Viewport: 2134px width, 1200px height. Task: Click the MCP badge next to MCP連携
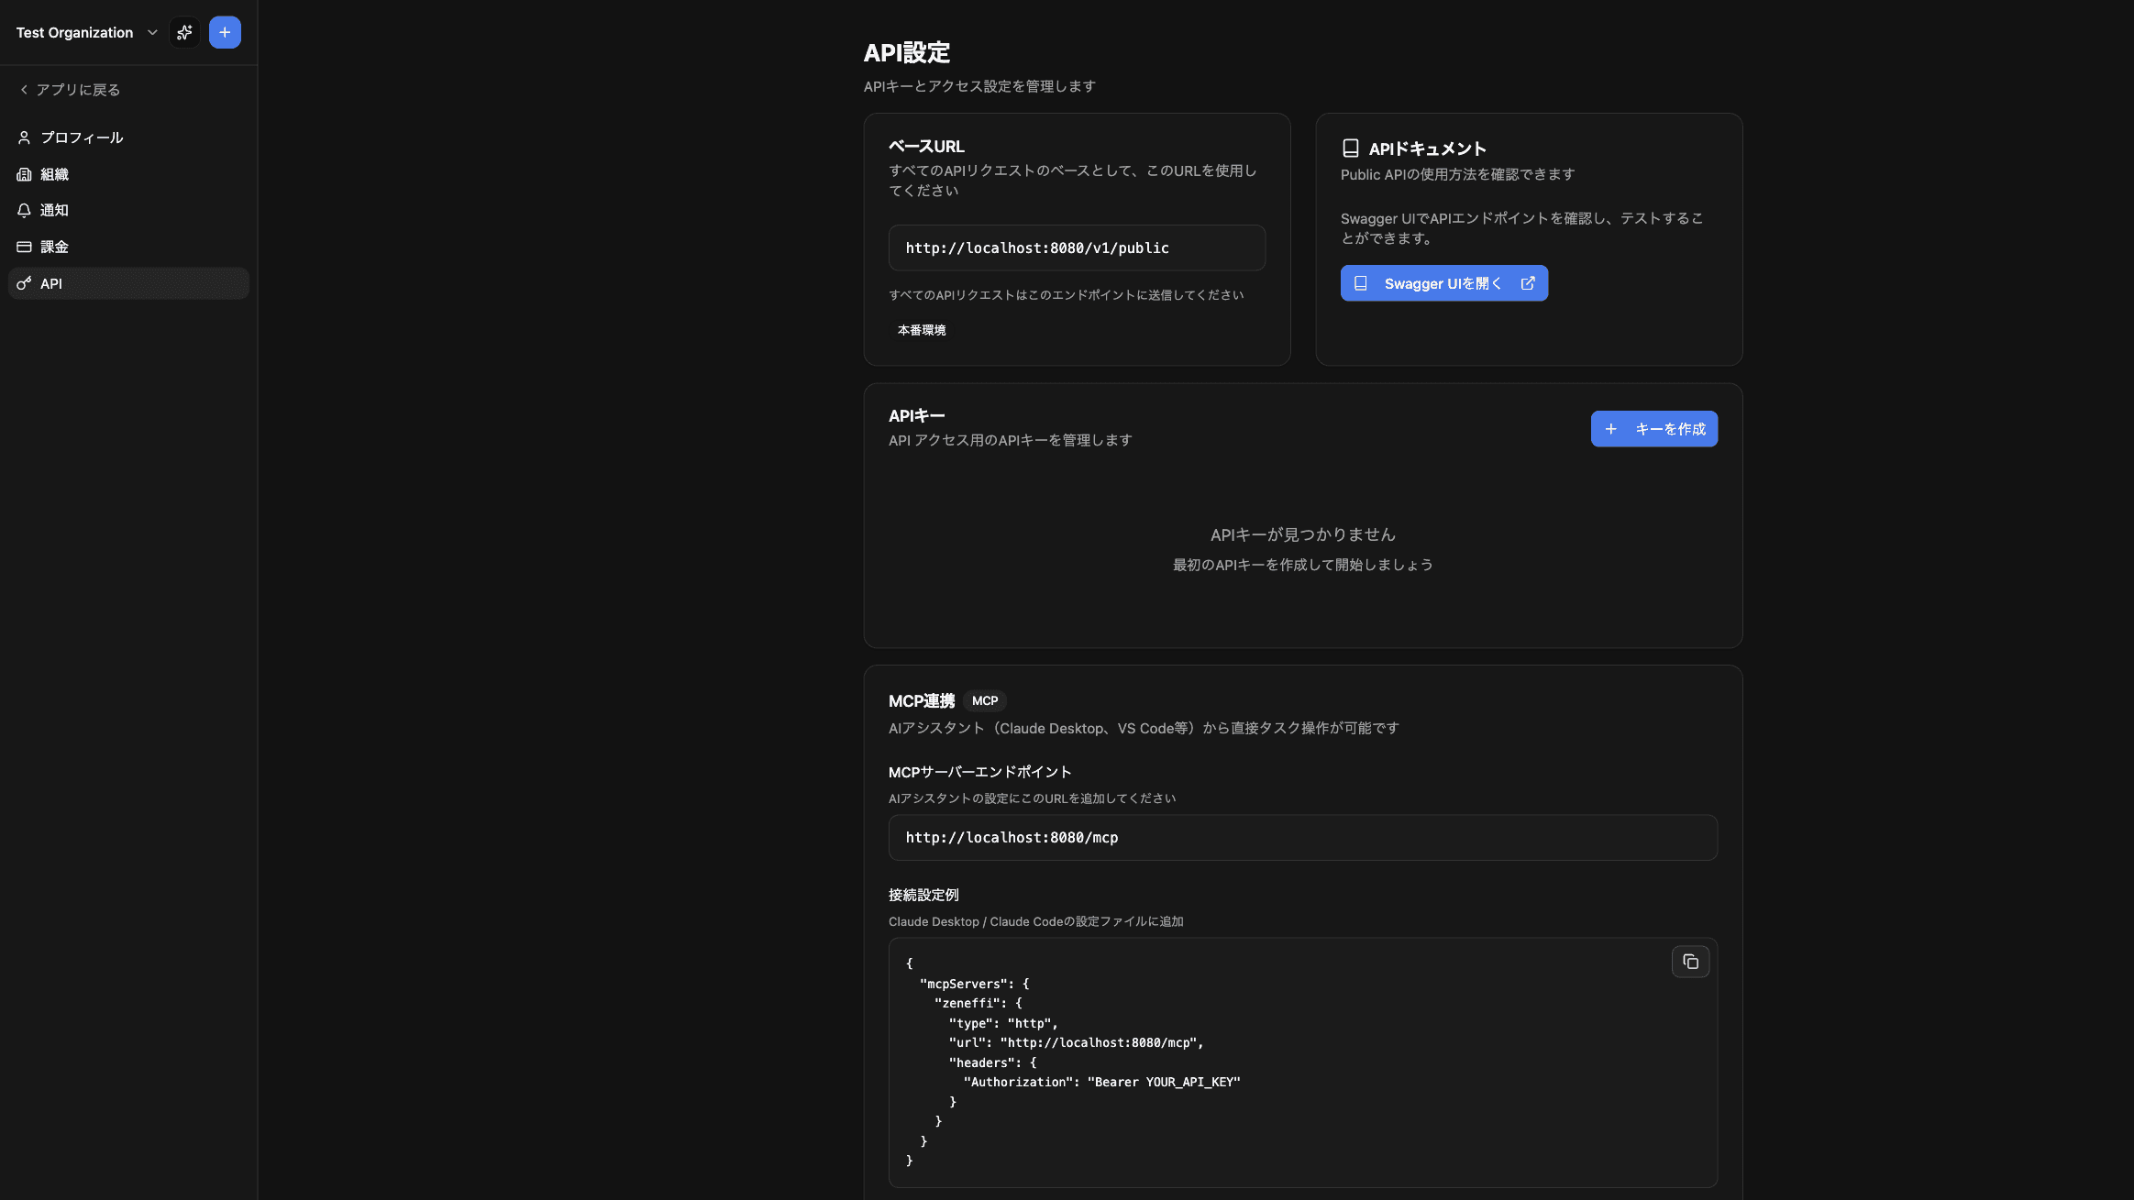pos(985,700)
